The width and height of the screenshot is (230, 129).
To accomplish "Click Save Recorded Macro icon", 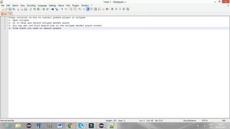I will 128,9.
